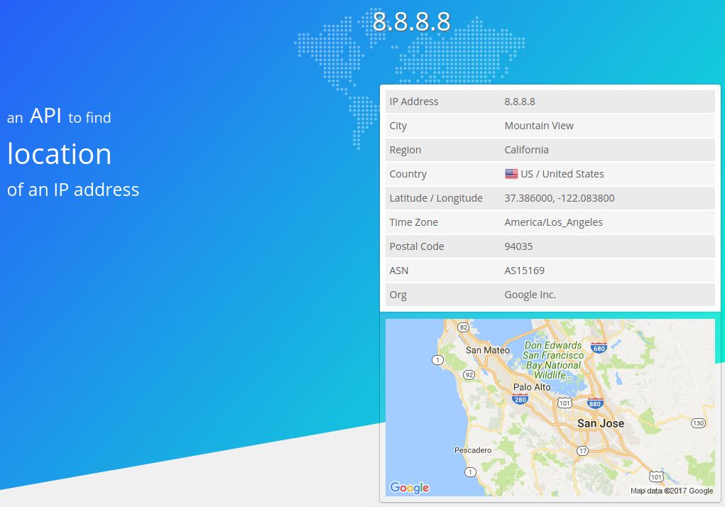Select the San Jose label on the map
Image resolution: width=725 pixels, height=507 pixels.
[x=601, y=423]
